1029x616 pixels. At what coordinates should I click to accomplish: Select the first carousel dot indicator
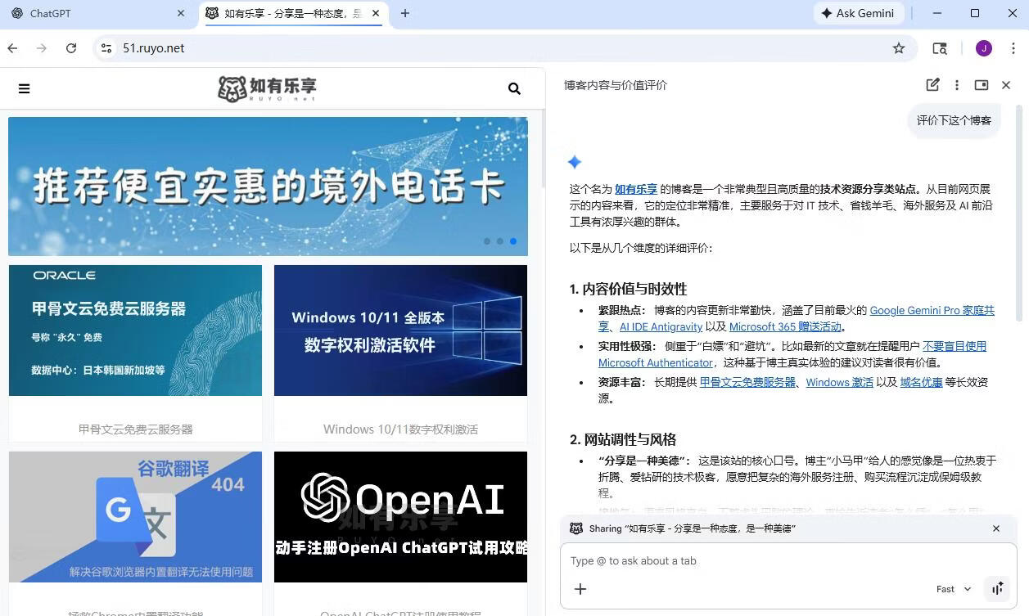(487, 241)
